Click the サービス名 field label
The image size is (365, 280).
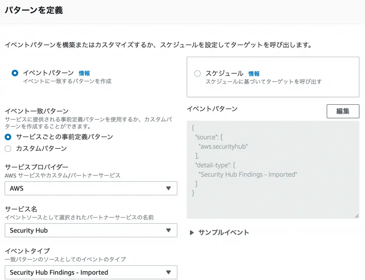(21, 209)
